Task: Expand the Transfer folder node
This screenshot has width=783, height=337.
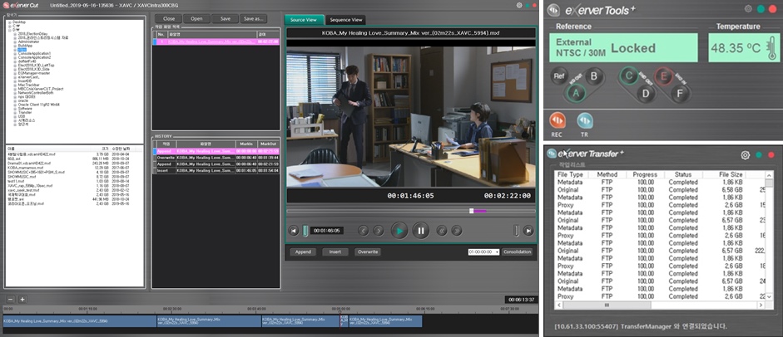Action: (17, 113)
